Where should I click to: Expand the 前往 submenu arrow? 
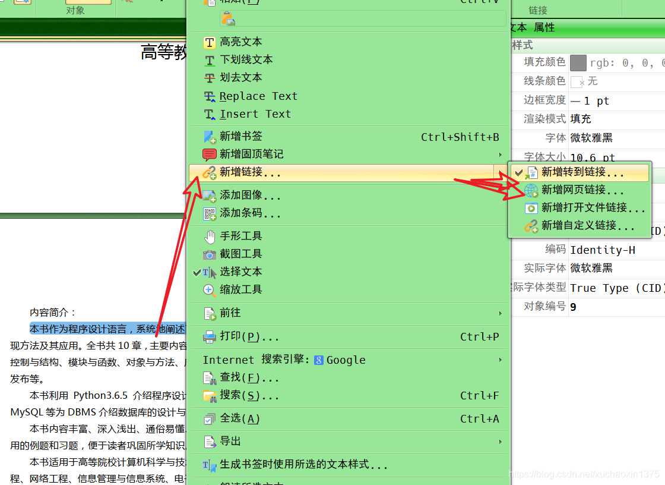501,313
